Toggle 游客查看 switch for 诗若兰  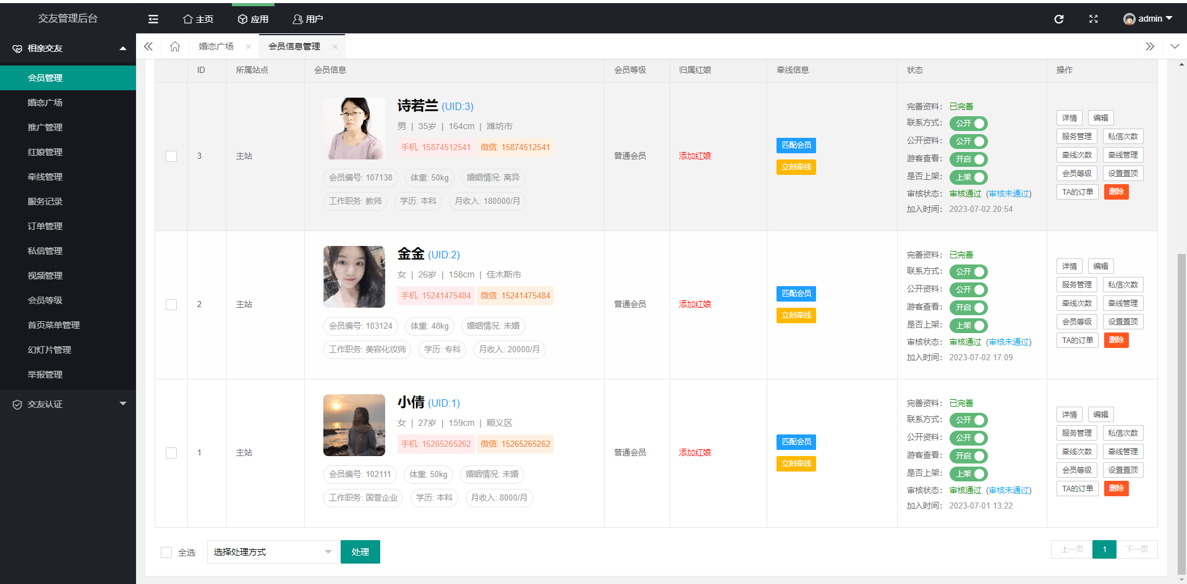coord(969,159)
